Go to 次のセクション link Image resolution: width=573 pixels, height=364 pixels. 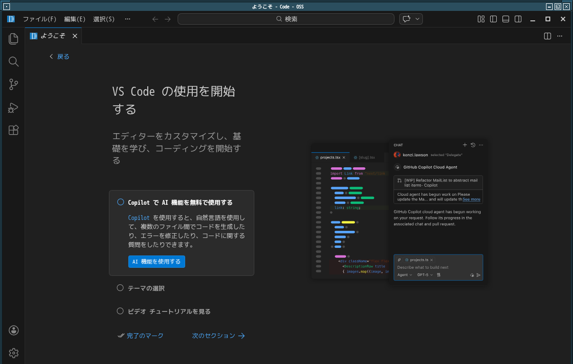tap(218, 336)
